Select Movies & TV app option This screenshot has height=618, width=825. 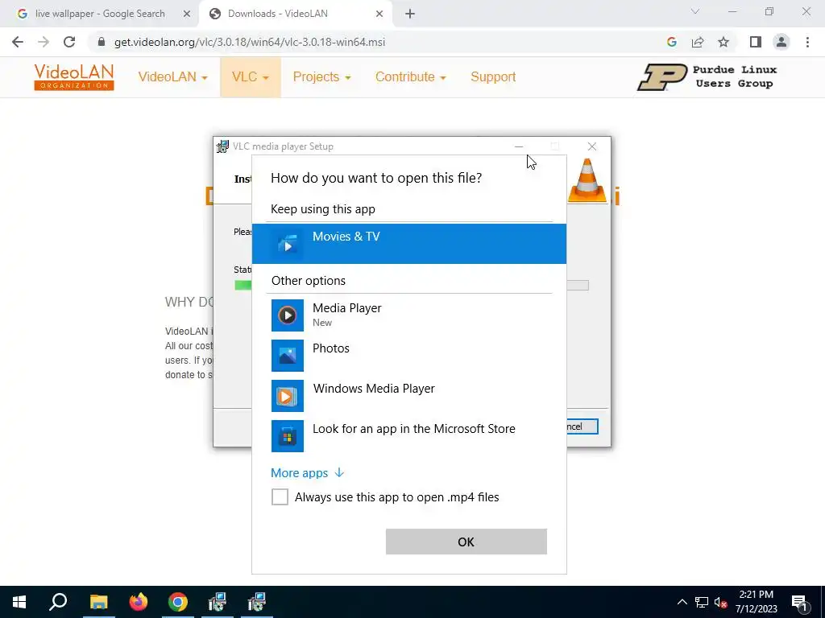click(408, 243)
